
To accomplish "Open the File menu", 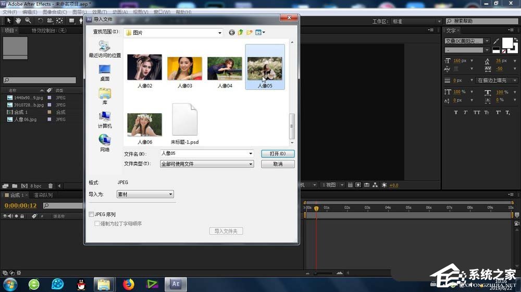I will point(10,12).
